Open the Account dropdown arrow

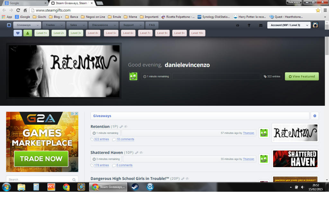click(x=307, y=25)
